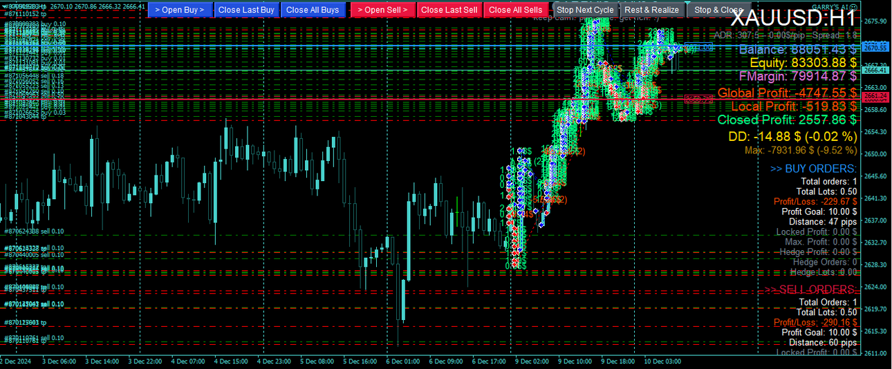The height and width of the screenshot is (369, 892).
Task: Click the 'Close Last Buy' button
Action: 246,10
